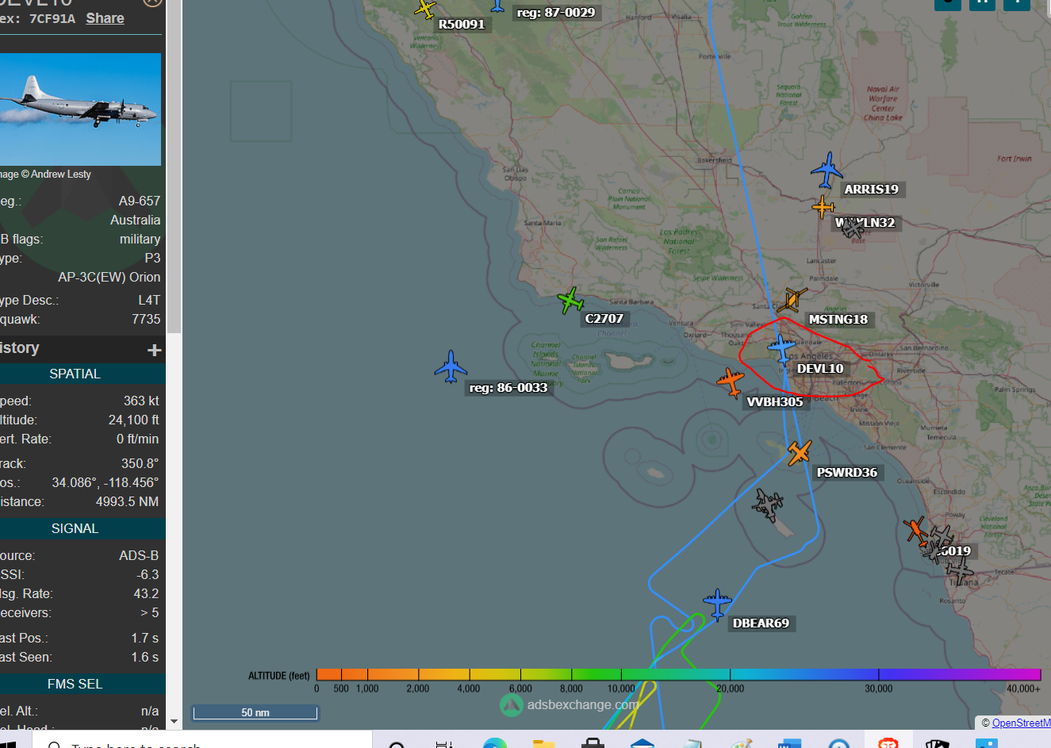
Task: Select the yellow R50091 aircraft icon
Action: click(426, 9)
